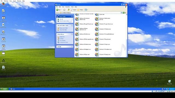This screenshot has height=98, width=175.
Task: Click Make a new folder link
Action: click(x=63, y=28)
